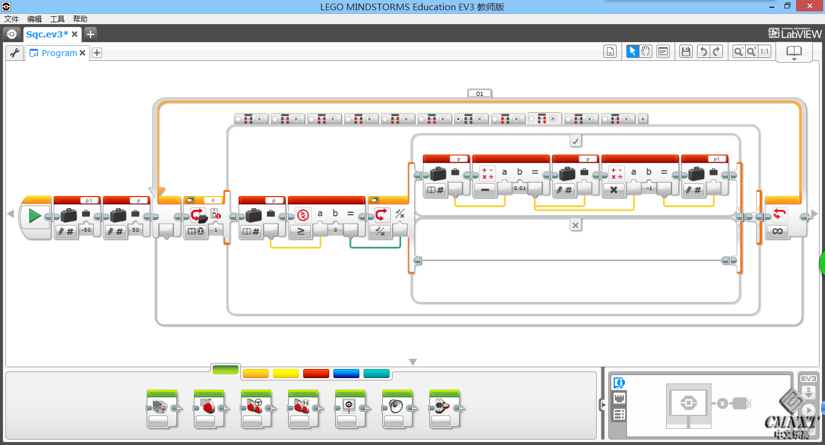
Task: Zoom in on the program canvas
Action: click(752, 52)
